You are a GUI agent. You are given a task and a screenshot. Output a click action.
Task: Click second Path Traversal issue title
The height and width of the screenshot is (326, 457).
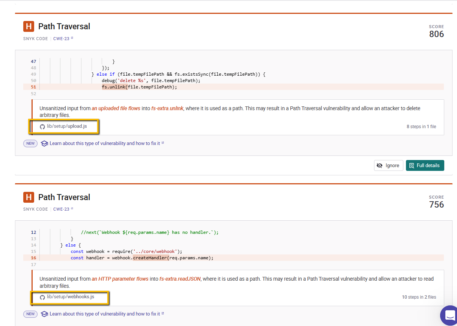click(x=64, y=197)
